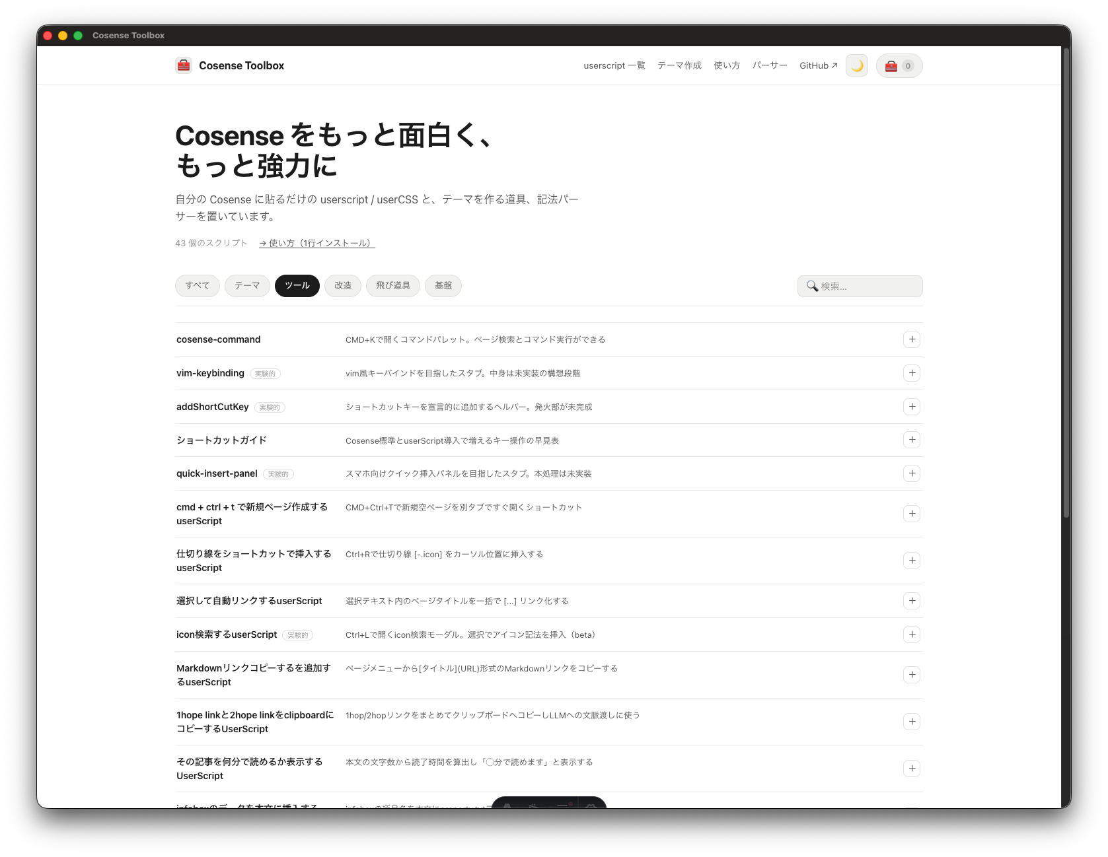This screenshot has width=1108, height=857.
Task: Open the addShortCutKey entry
Action: point(213,407)
